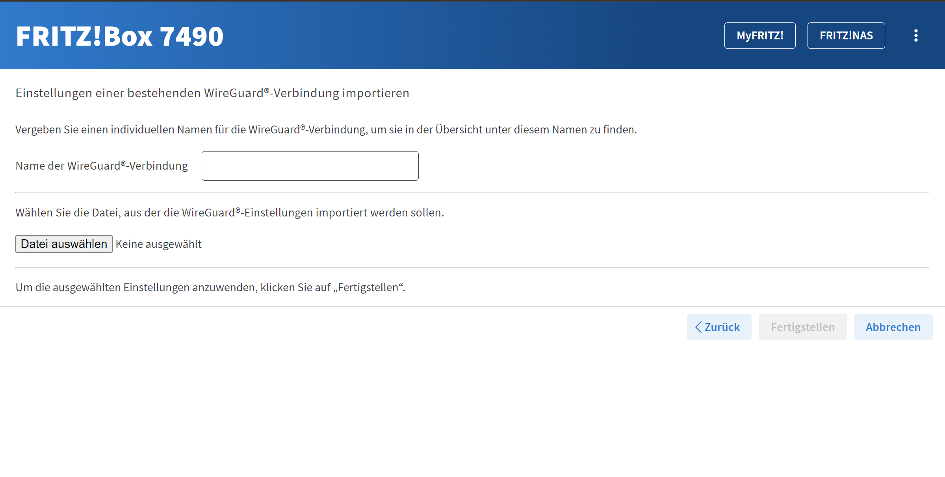Click the greyed-out Fertigstellen button

point(802,327)
